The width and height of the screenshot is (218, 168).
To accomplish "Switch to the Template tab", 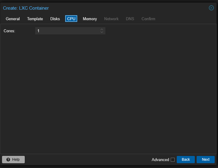I will (35, 19).
